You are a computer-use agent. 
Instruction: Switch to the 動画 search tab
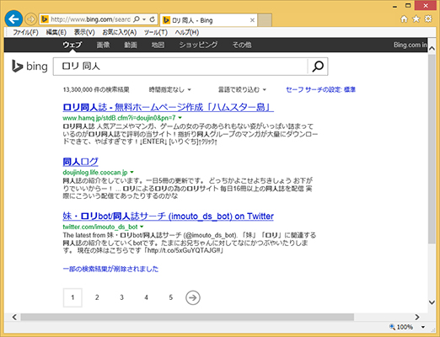(x=131, y=45)
